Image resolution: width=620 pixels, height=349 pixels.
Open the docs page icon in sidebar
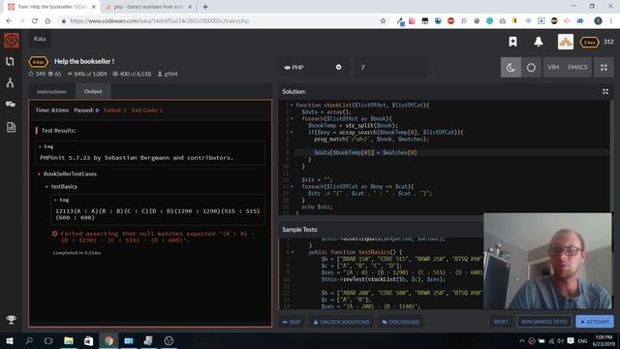pyautogui.click(x=11, y=127)
